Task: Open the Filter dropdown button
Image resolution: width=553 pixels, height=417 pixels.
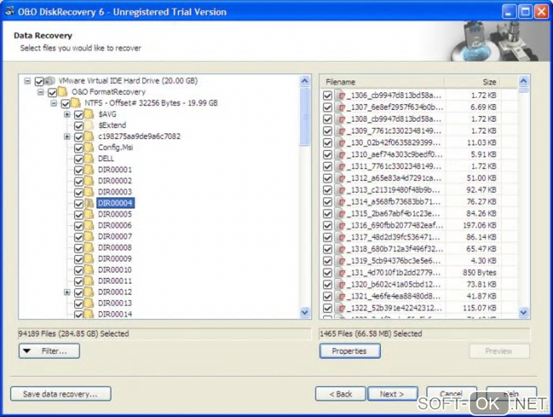Action: click(x=49, y=351)
